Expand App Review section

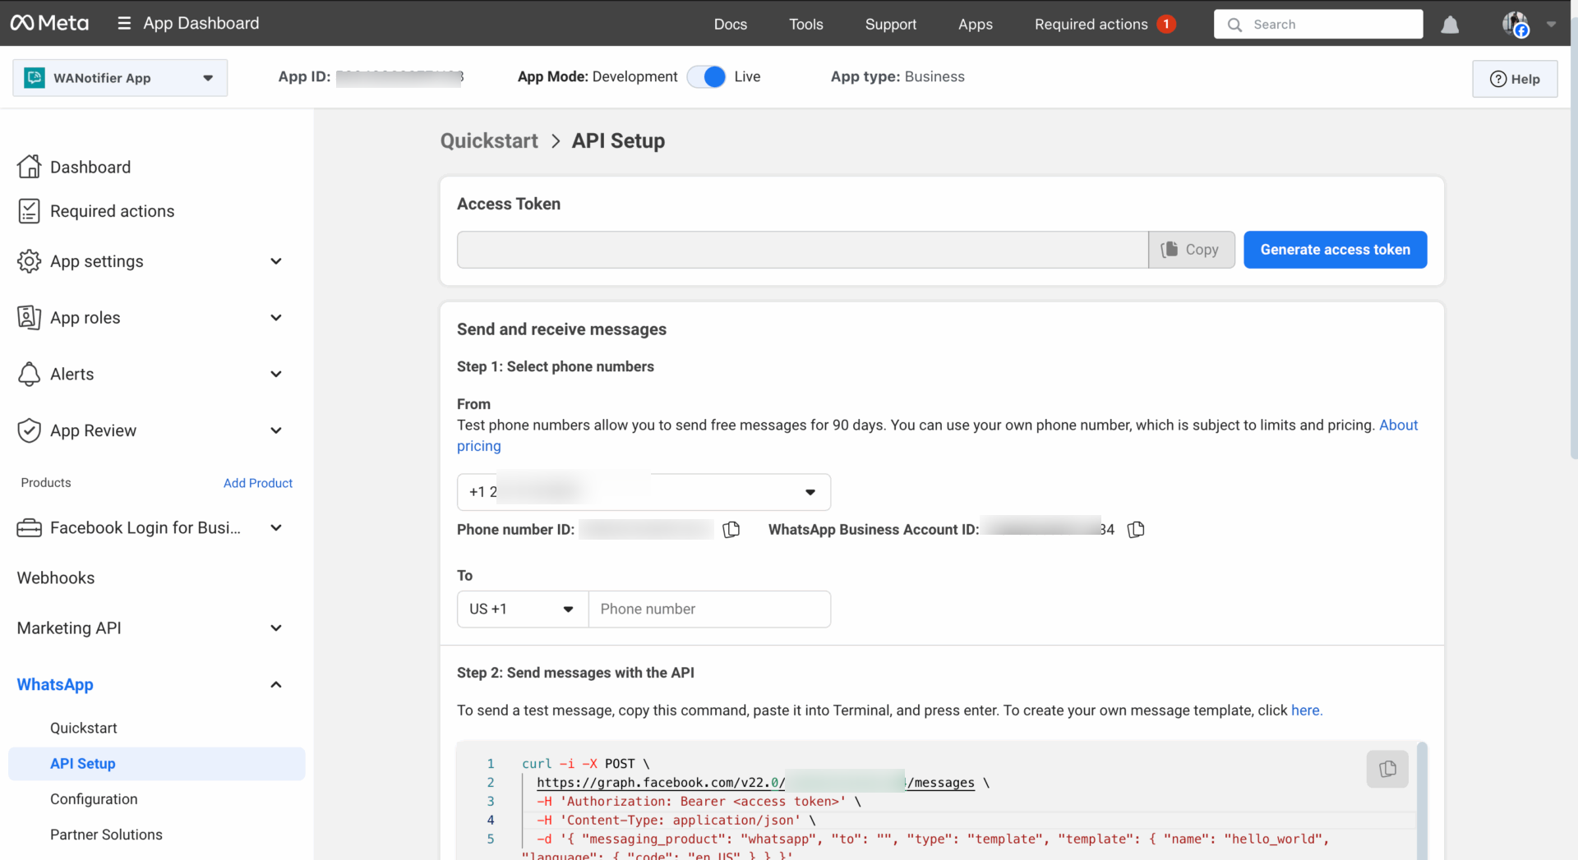tap(276, 430)
